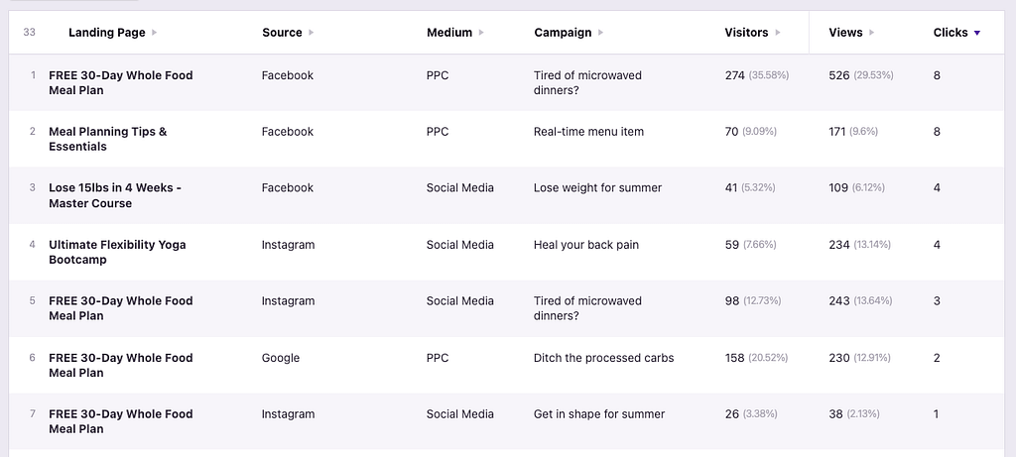
Task: Select 'Heal your back pain' campaign cell
Action: [x=587, y=245]
